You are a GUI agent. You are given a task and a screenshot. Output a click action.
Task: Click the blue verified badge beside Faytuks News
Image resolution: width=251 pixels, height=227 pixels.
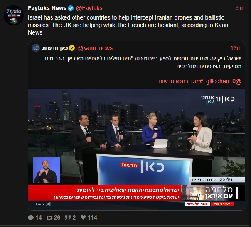71,8
